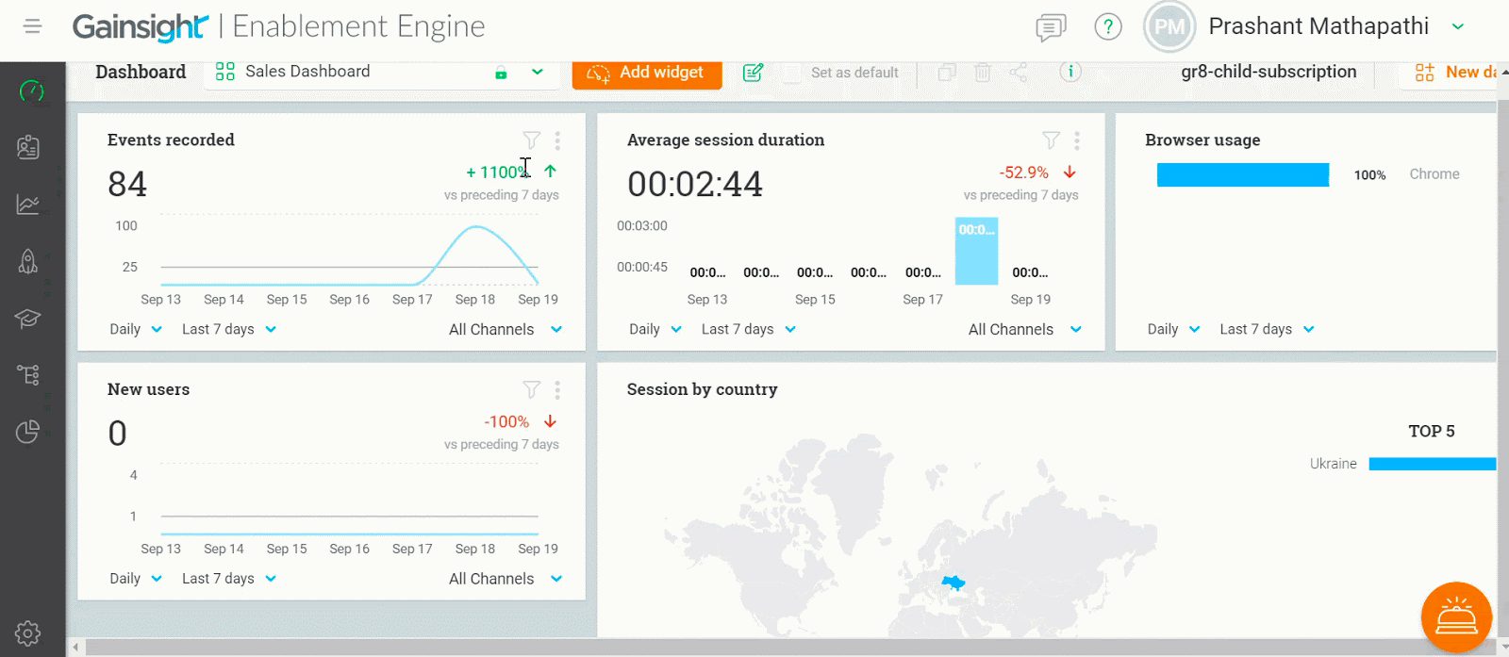Open the hamburger navigation menu

click(x=33, y=26)
